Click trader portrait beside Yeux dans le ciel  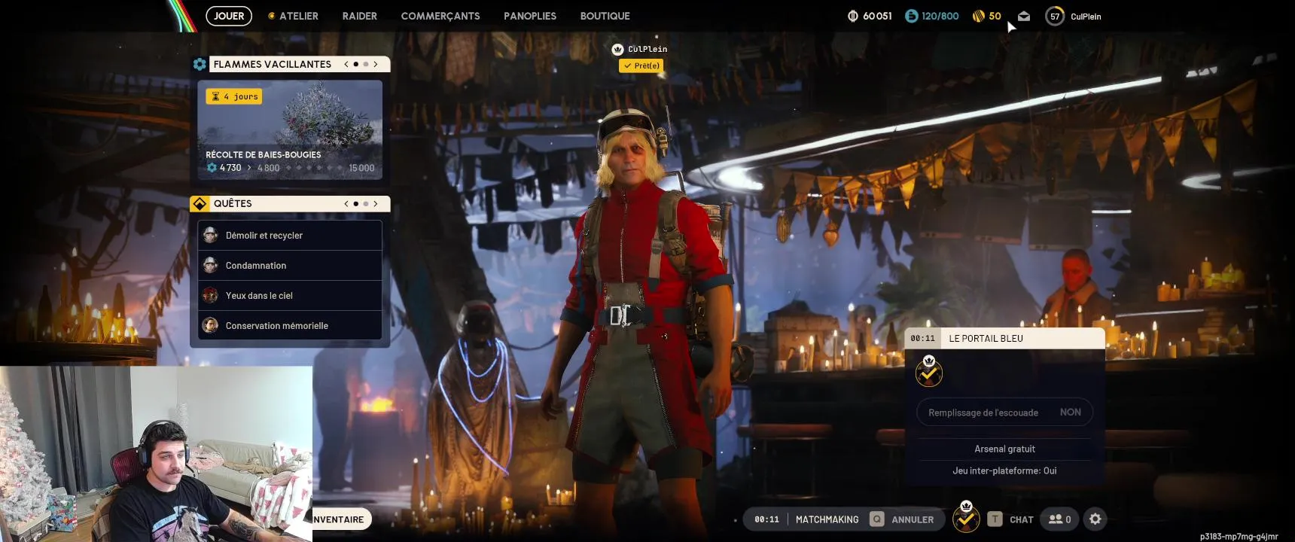pyautogui.click(x=210, y=295)
